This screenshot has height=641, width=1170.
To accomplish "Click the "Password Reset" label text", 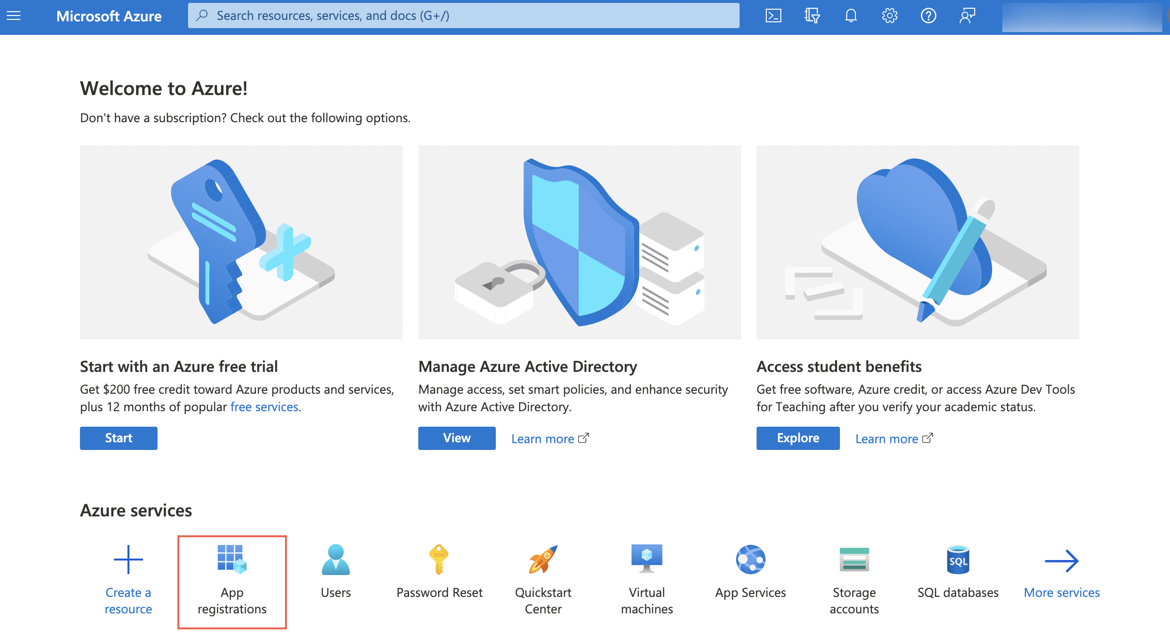I will [x=440, y=593].
